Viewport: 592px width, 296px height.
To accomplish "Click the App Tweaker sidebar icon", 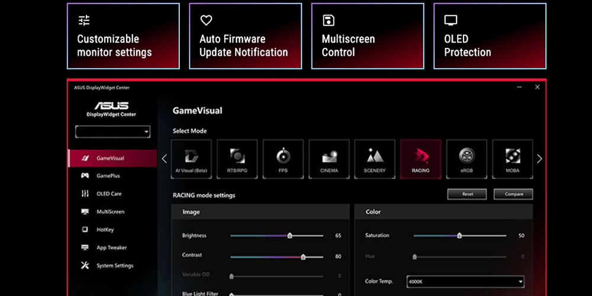I will [85, 247].
